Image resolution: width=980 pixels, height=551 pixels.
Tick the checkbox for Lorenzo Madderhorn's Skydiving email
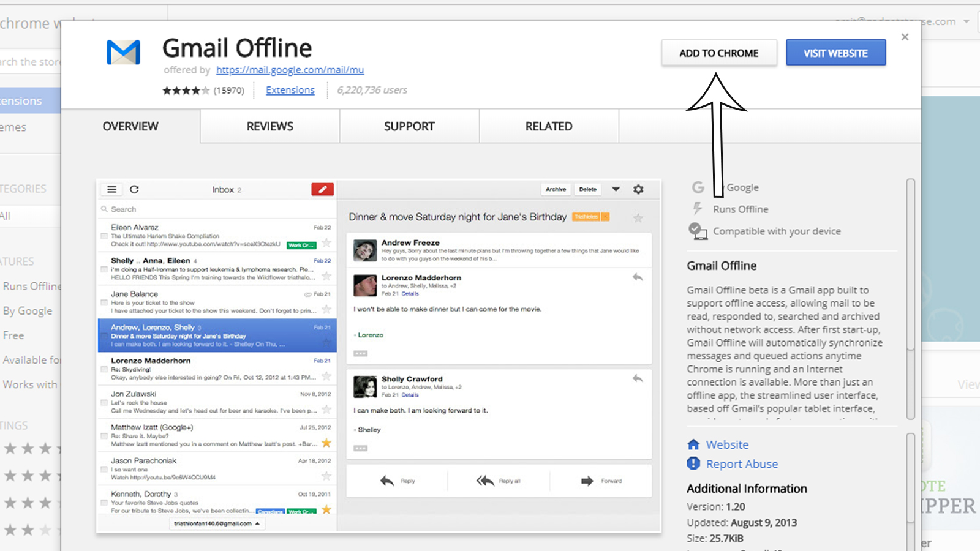(x=104, y=369)
